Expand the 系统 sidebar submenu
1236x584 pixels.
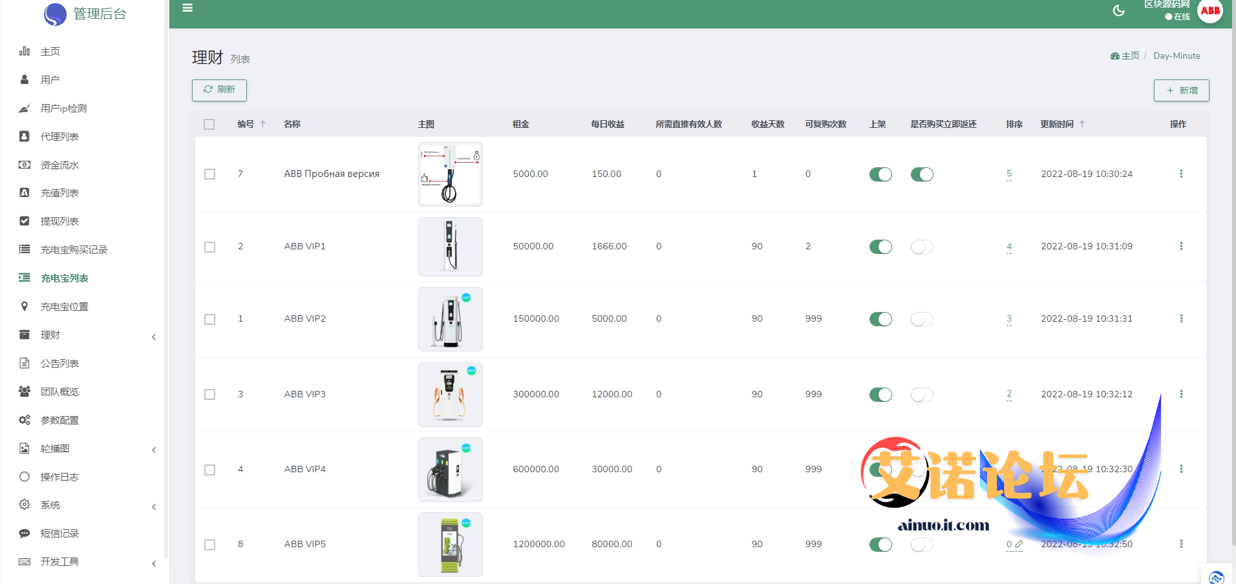[154, 506]
